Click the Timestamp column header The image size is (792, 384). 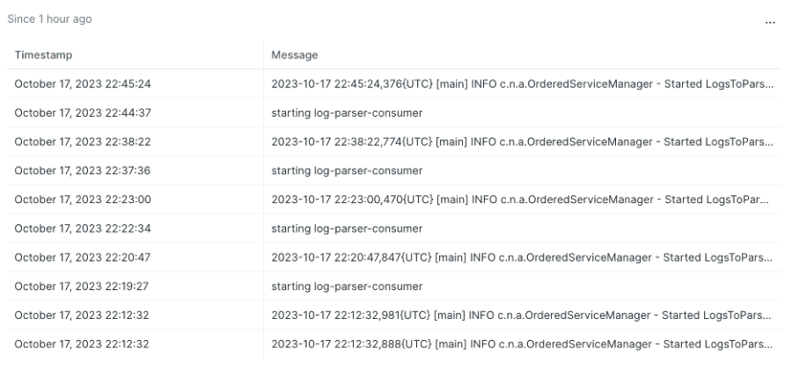pyautogui.click(x=43, y=55)
